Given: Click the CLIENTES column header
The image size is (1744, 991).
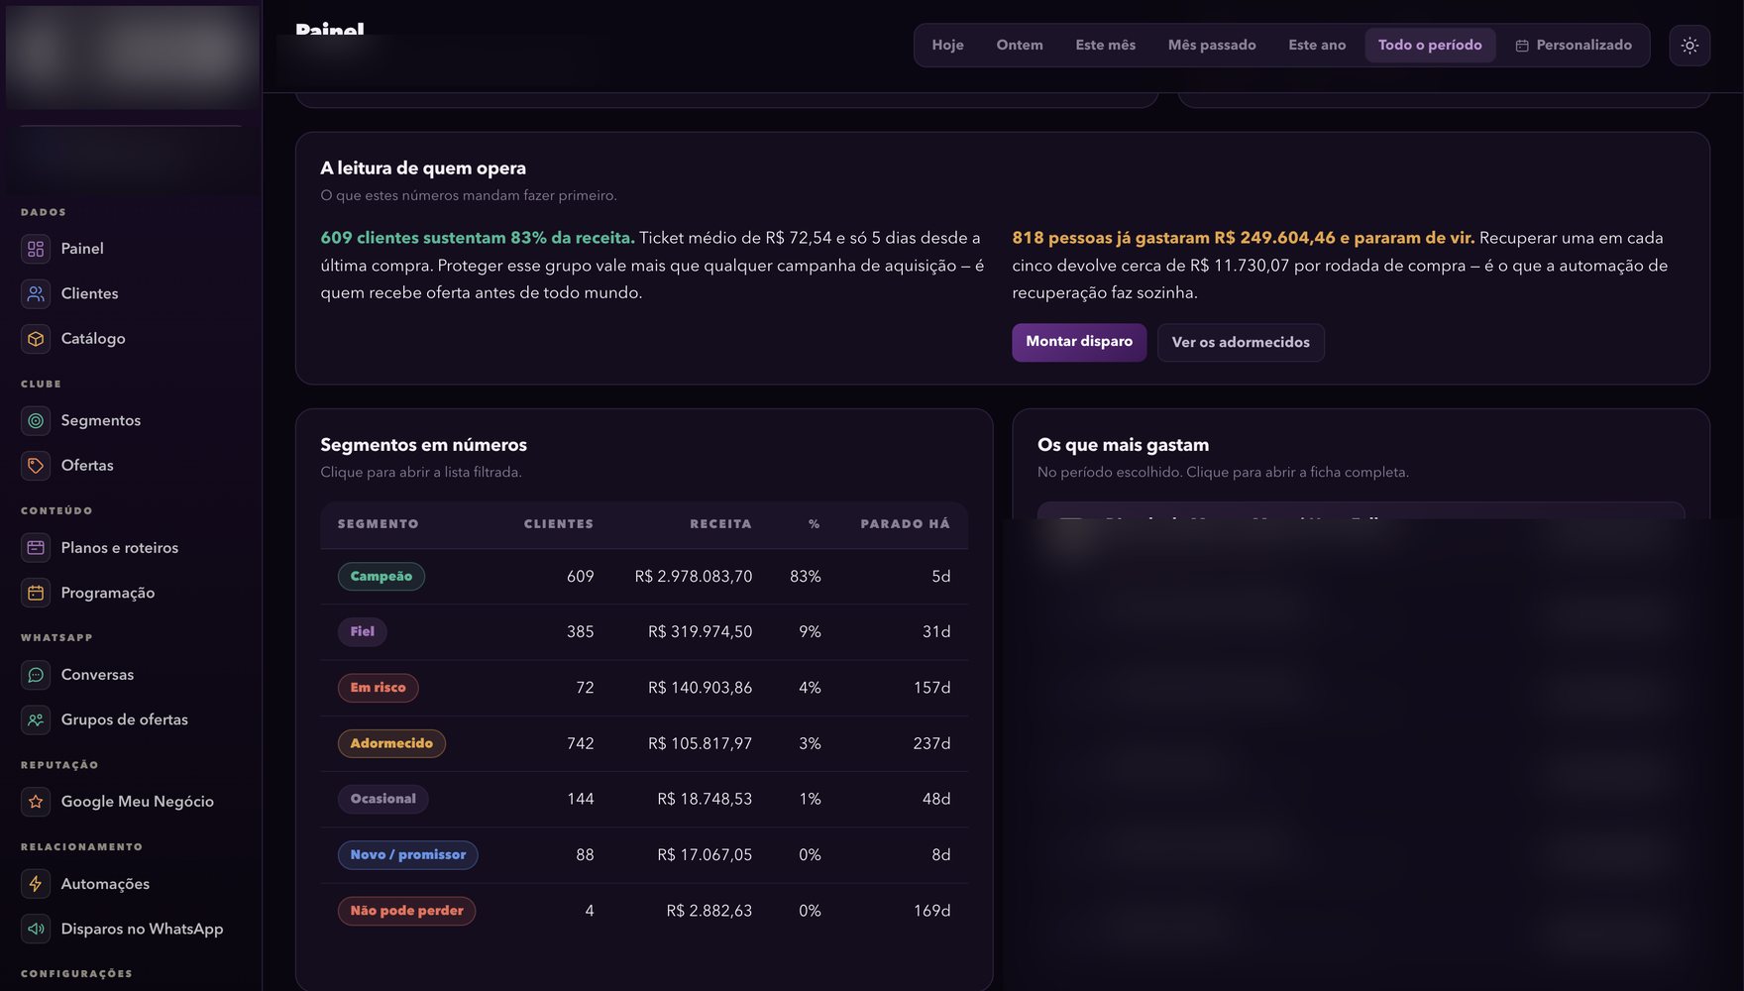Looking at the screenshot, I should click(x=559, y=524).
